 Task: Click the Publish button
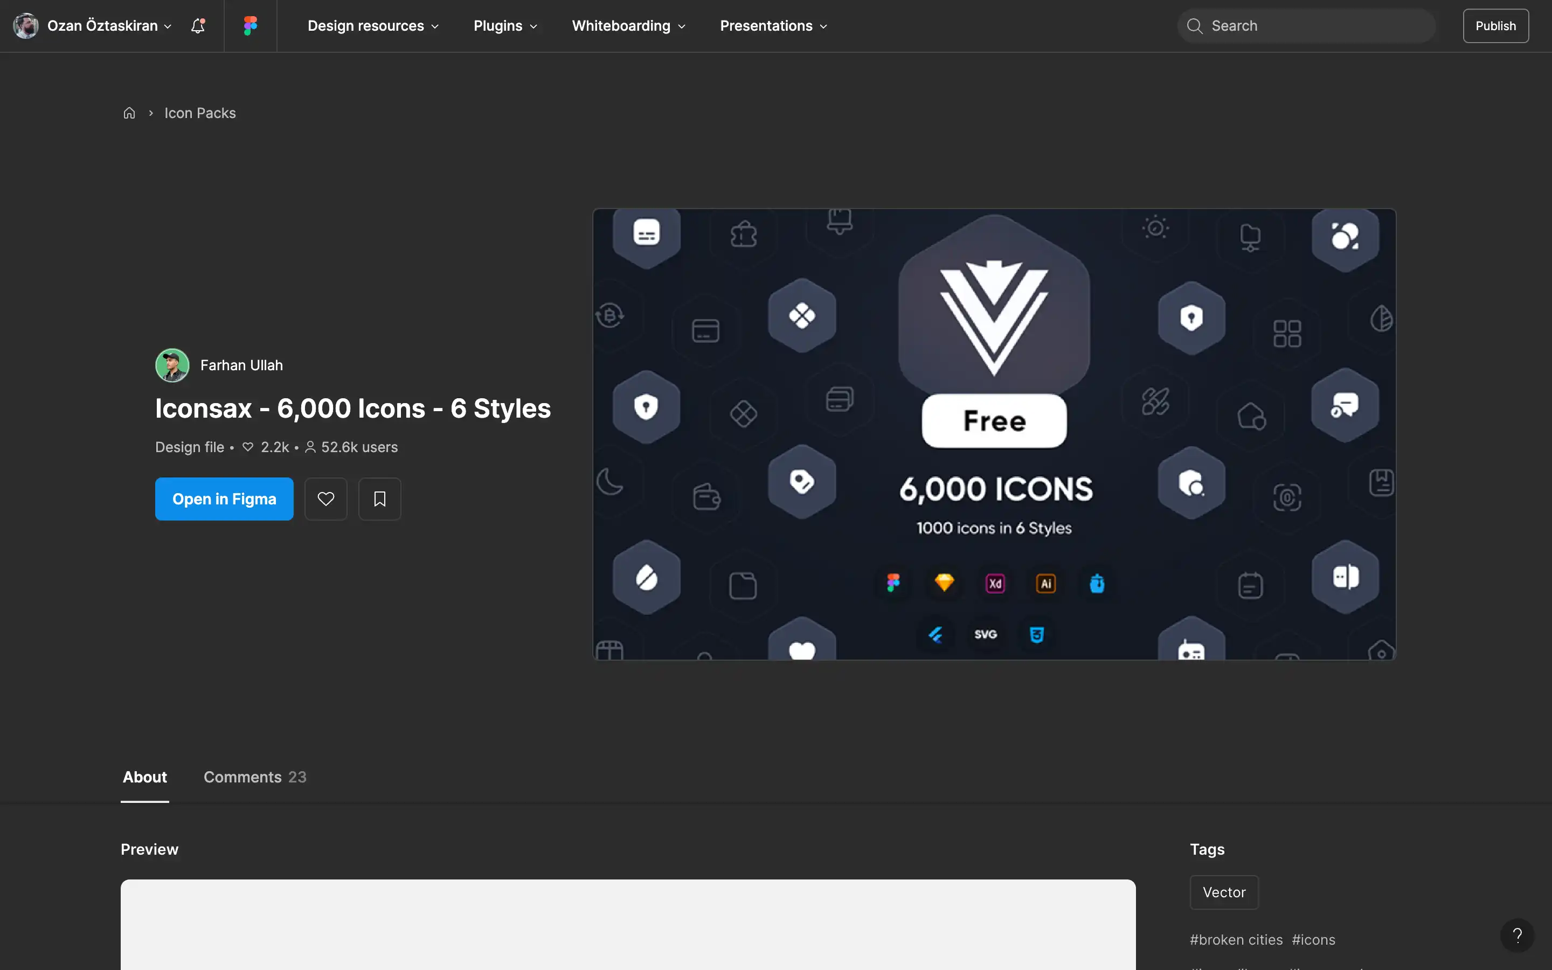[1495, 26]
